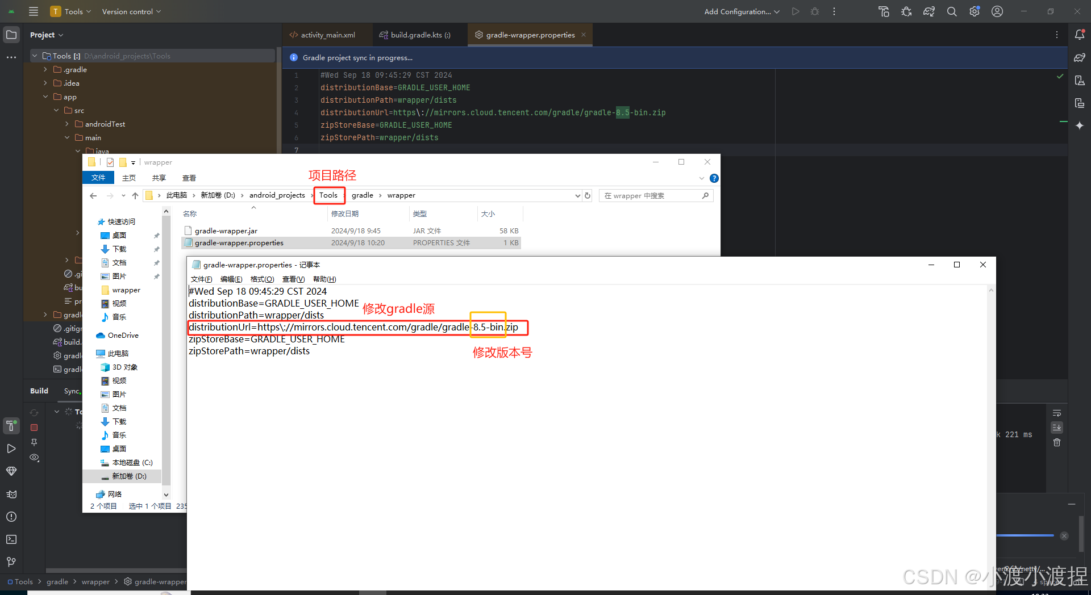This screenshot has width=1091, height=595.
Task: Click the up-folder arrow in Explorer
Action: pos(135,195)
